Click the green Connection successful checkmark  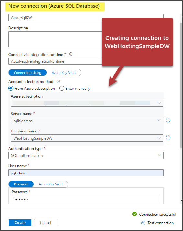135,214
